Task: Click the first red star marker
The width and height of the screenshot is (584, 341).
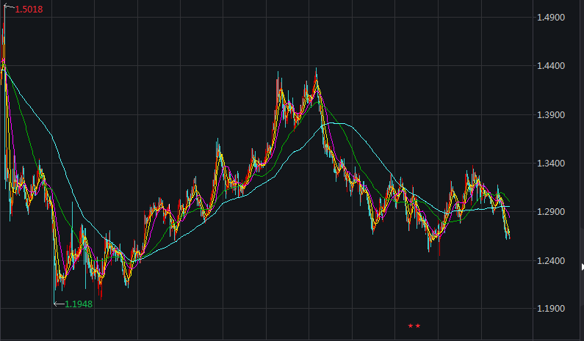Action: pos(410,326)
